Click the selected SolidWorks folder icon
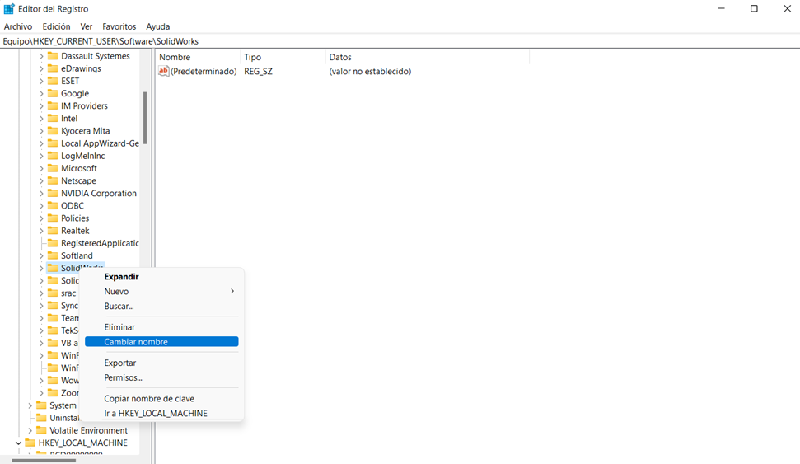Screen dimensions: 800x464 (53, 268)
